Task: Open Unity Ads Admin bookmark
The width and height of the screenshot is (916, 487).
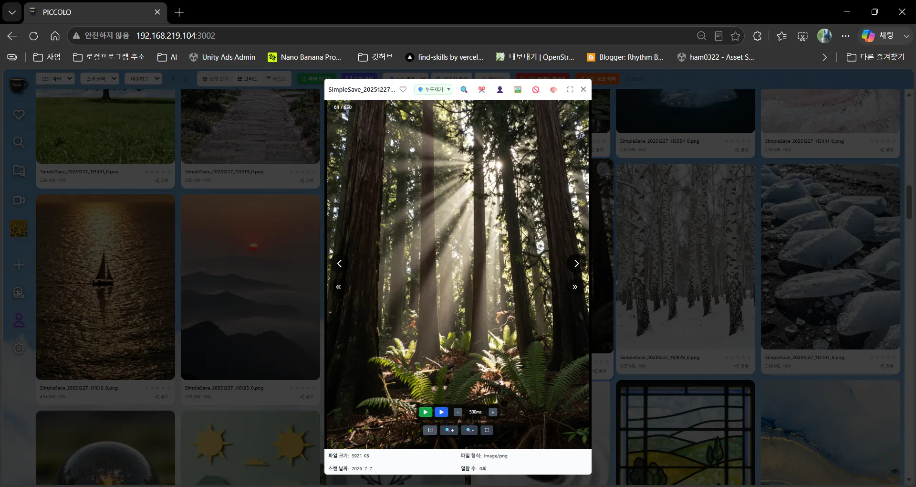Action: 222,57
